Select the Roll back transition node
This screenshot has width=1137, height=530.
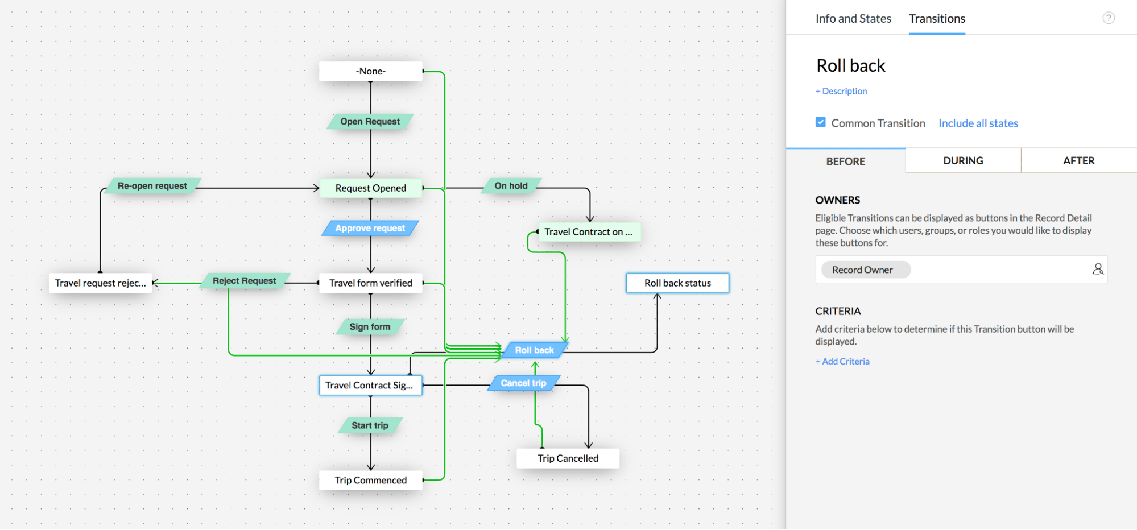534,350
